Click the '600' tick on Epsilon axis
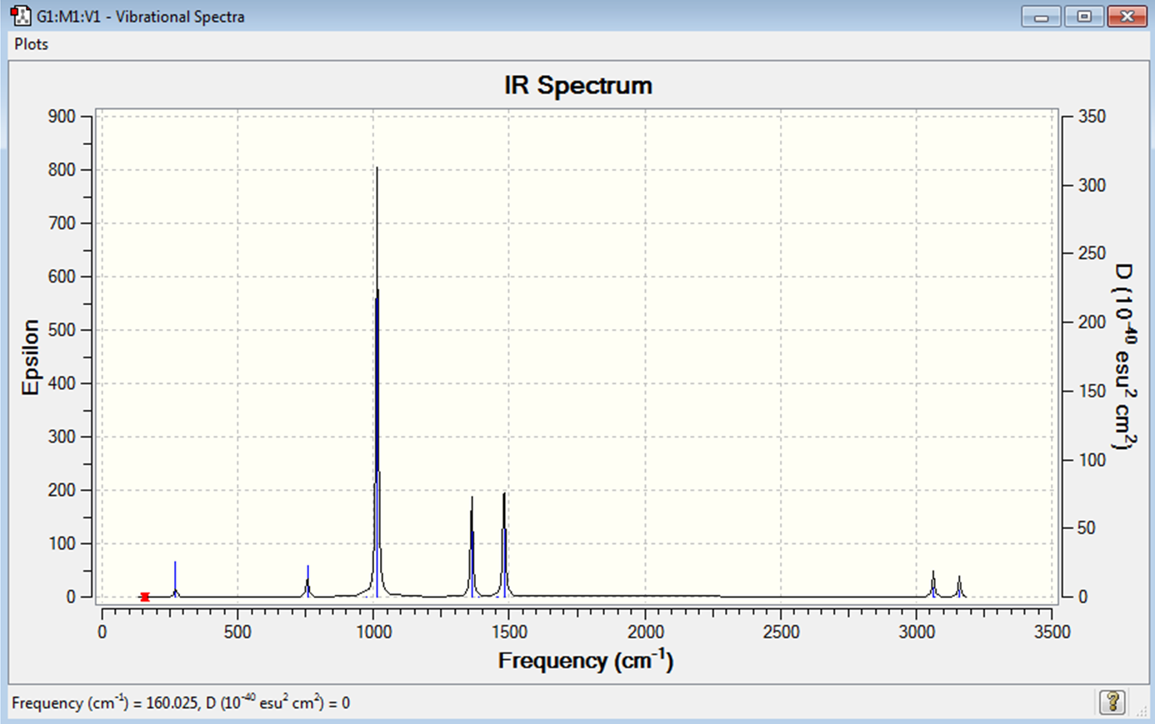1155x724 pixels. (62, 277)
